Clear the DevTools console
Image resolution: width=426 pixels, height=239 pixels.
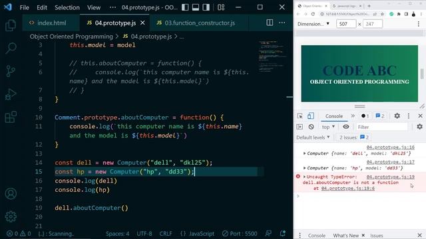[x=311, y=127]
